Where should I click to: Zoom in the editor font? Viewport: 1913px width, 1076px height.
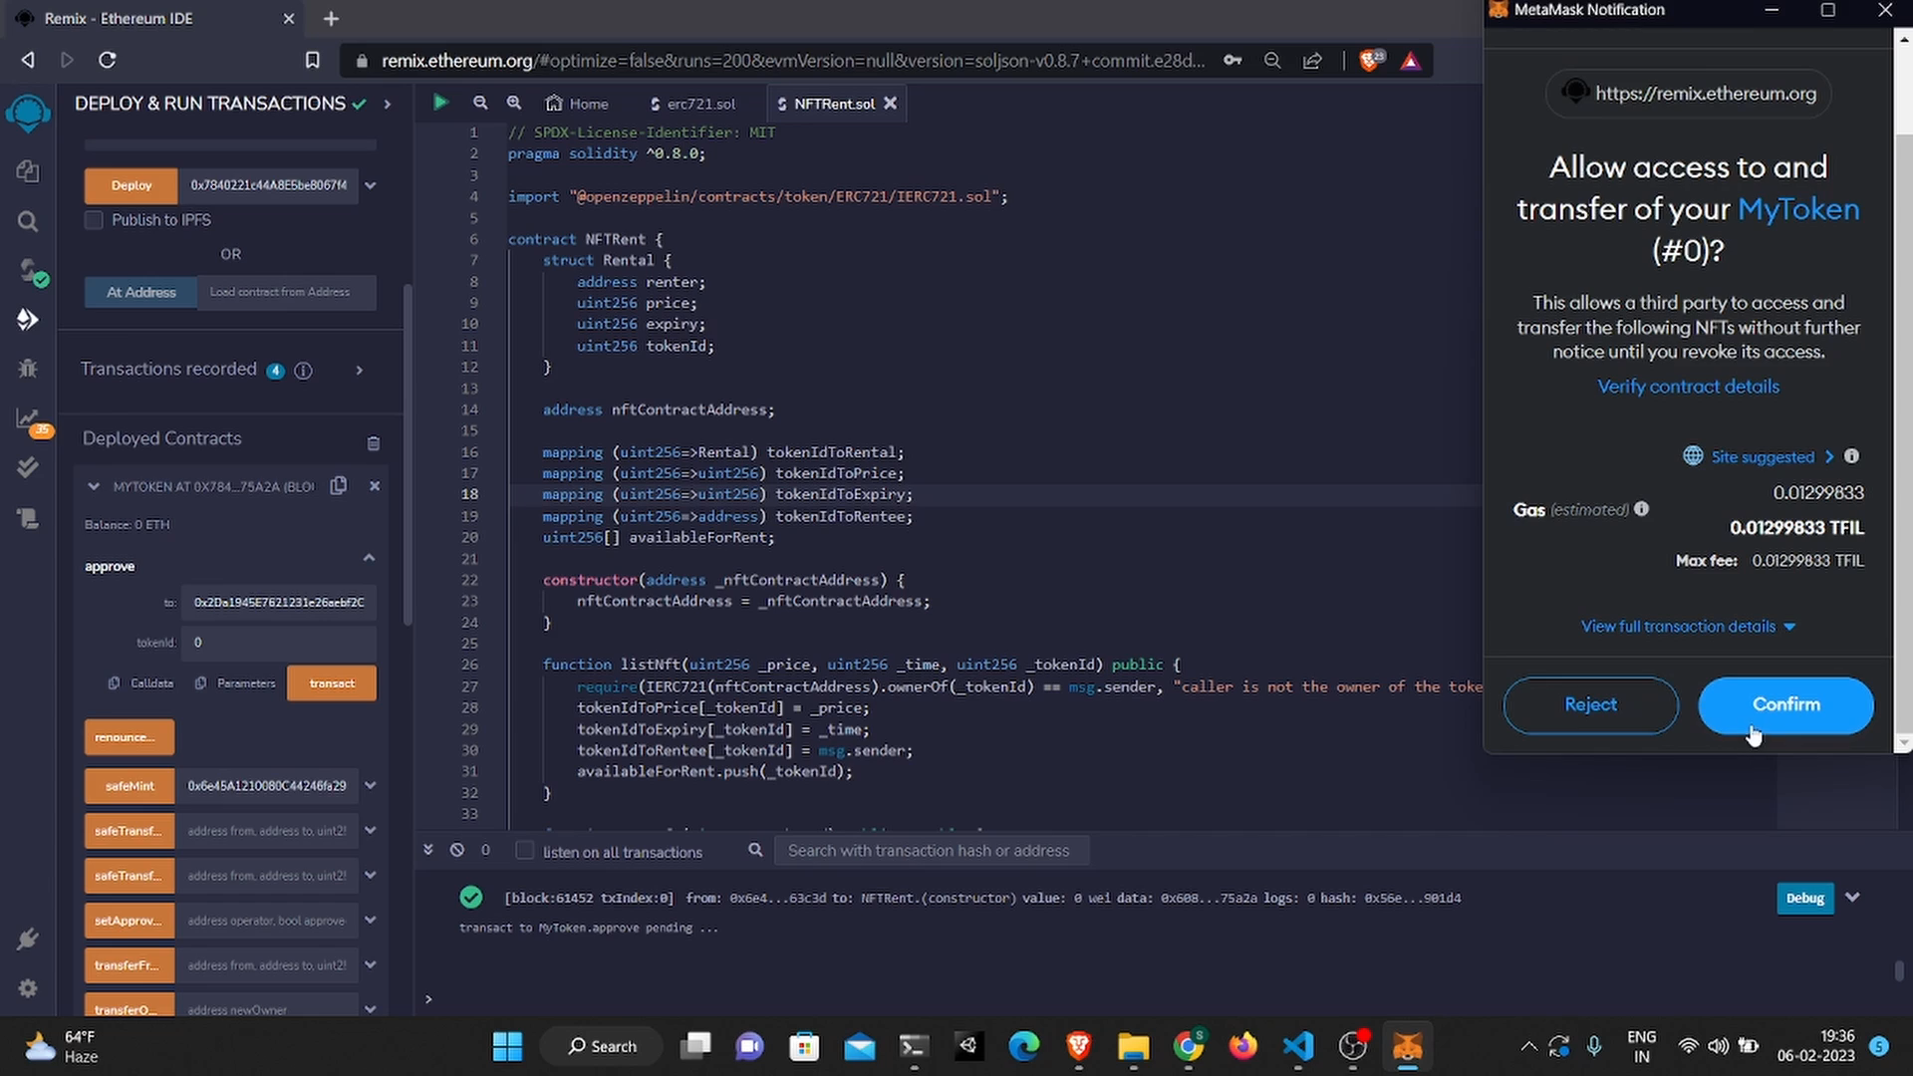tap(514, 103)
